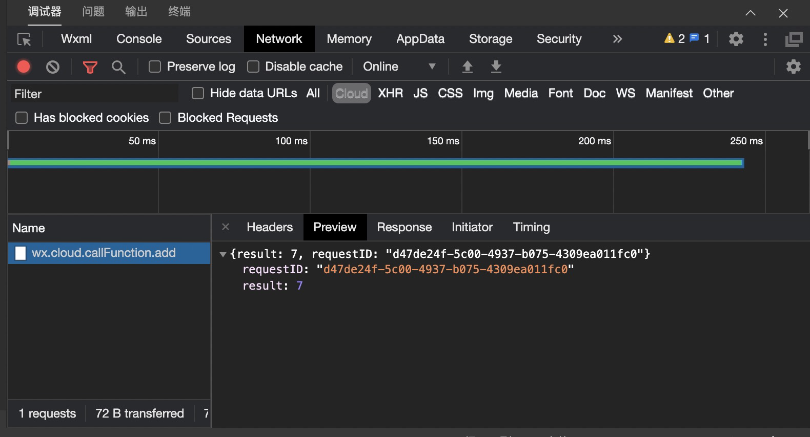Open network settings gear icon
This screenshot has height=437, width=810.
[793, 67]
